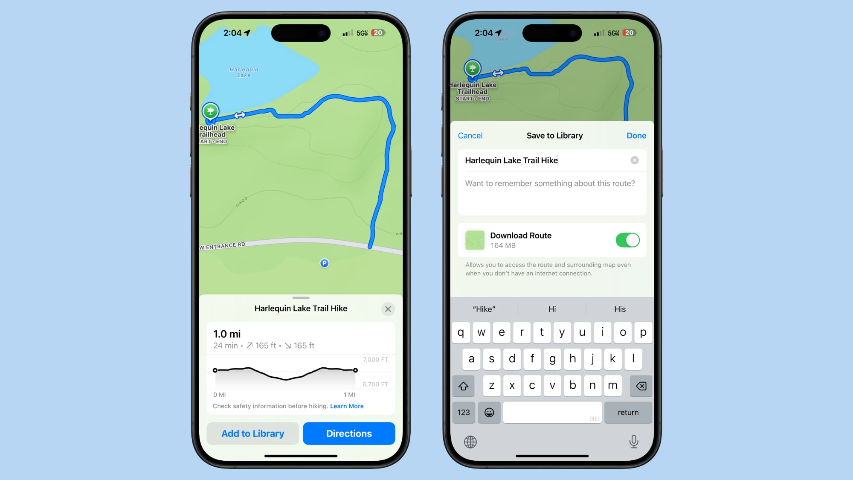Tap Add to Library on left screen
This screenshot has height=480, width=853.
tap(252, 433)
